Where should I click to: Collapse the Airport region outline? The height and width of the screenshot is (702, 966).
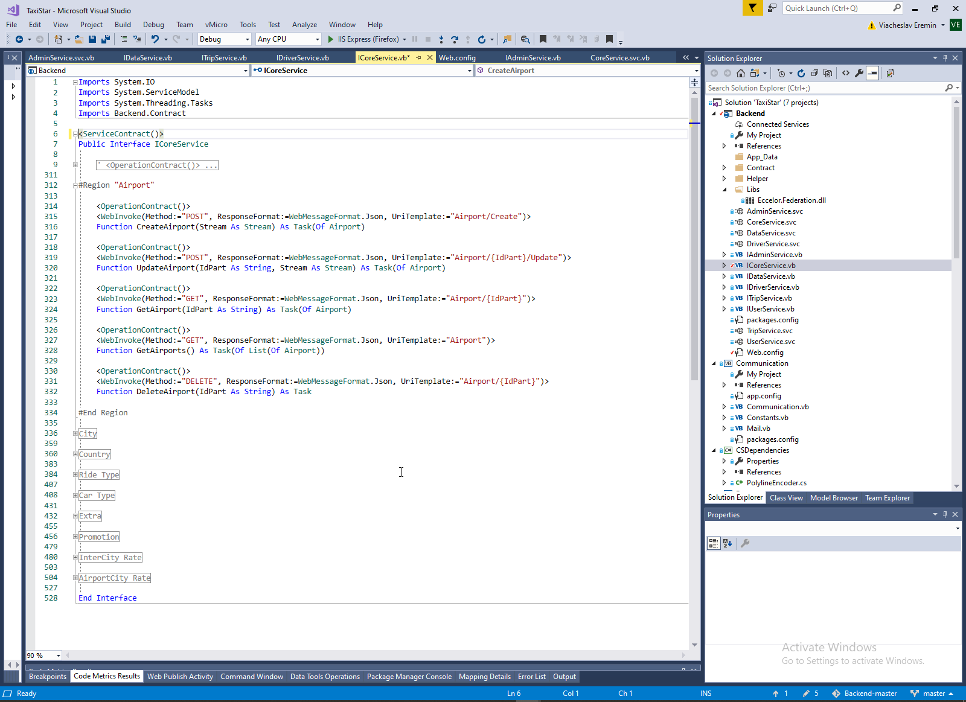click(x=75, y=185)
